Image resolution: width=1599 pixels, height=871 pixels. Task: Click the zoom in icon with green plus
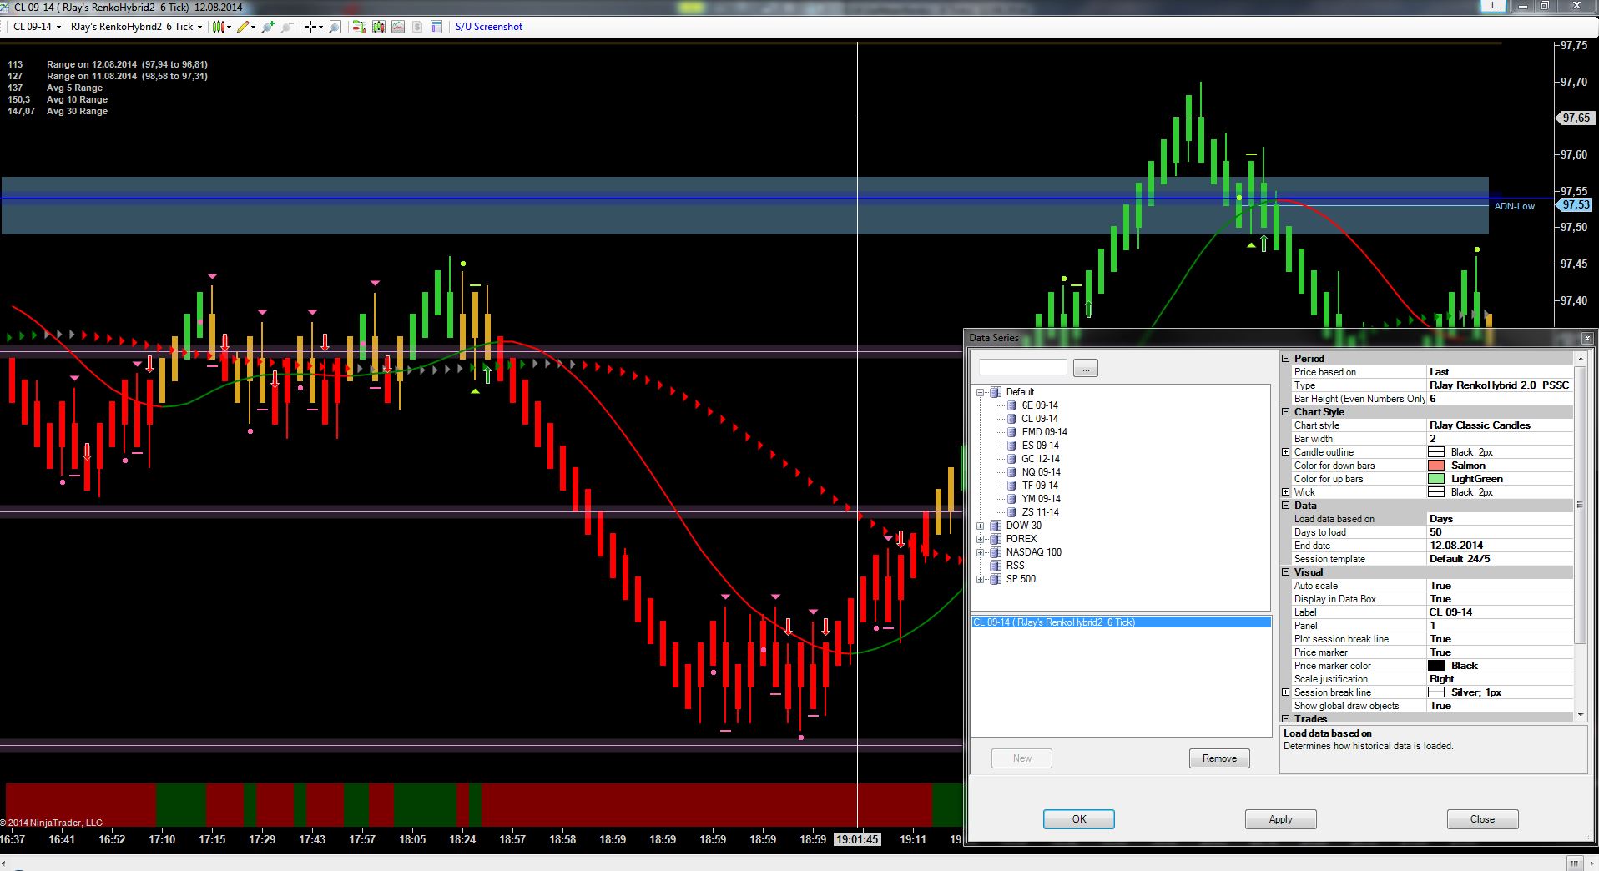click(268, 27)
